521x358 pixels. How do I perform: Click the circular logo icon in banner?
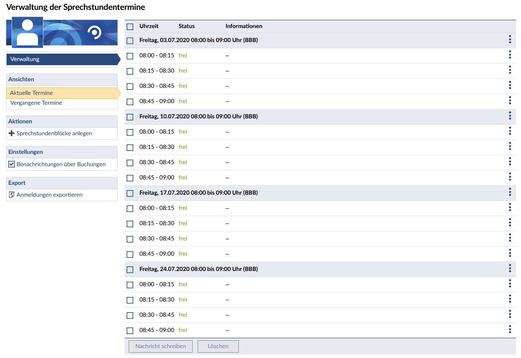tap(95, 32)
